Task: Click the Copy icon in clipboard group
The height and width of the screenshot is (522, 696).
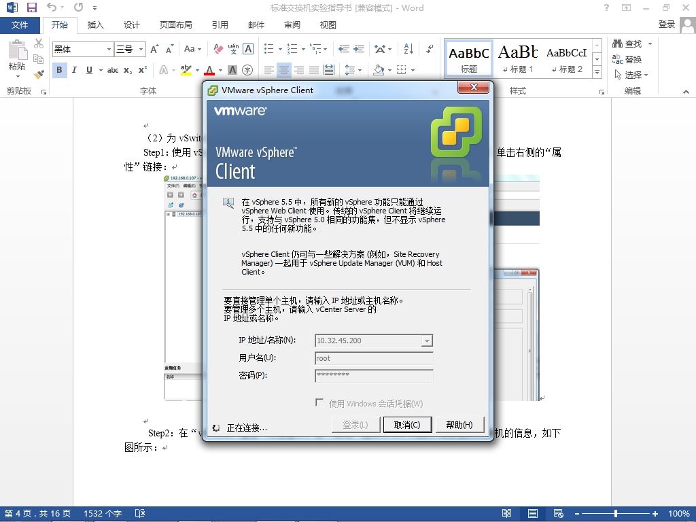Action: (x=39, y=58)
